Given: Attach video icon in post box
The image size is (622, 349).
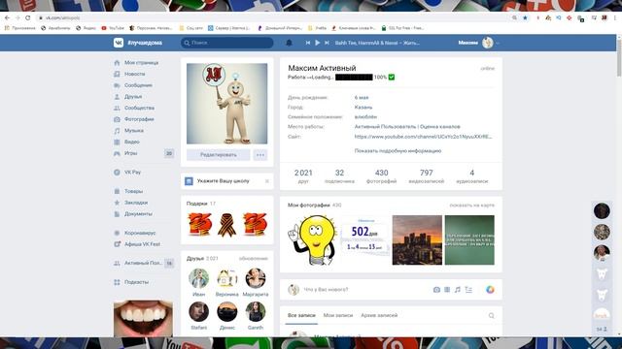Looking at the screenshot, I should [447, 290].
